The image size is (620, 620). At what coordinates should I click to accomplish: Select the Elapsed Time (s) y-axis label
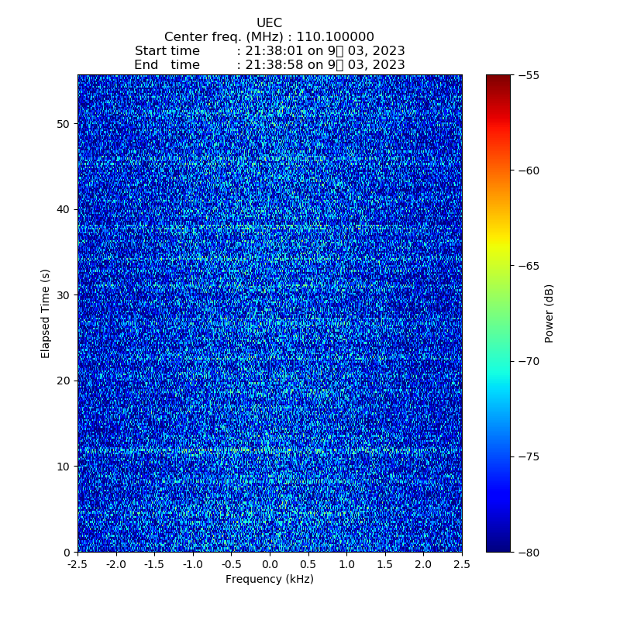click(46, 313)
